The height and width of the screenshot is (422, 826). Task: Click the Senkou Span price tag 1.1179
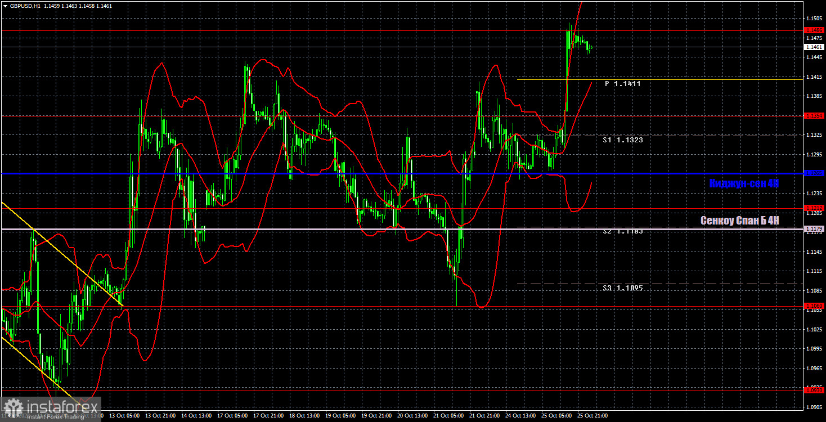tap(814, 229)
